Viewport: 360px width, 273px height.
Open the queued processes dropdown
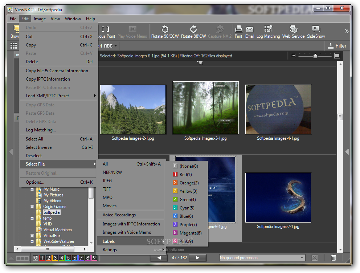262,258
